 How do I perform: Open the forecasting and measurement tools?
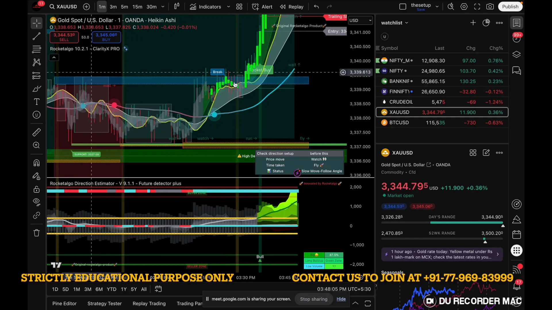(x=37, y=75)
